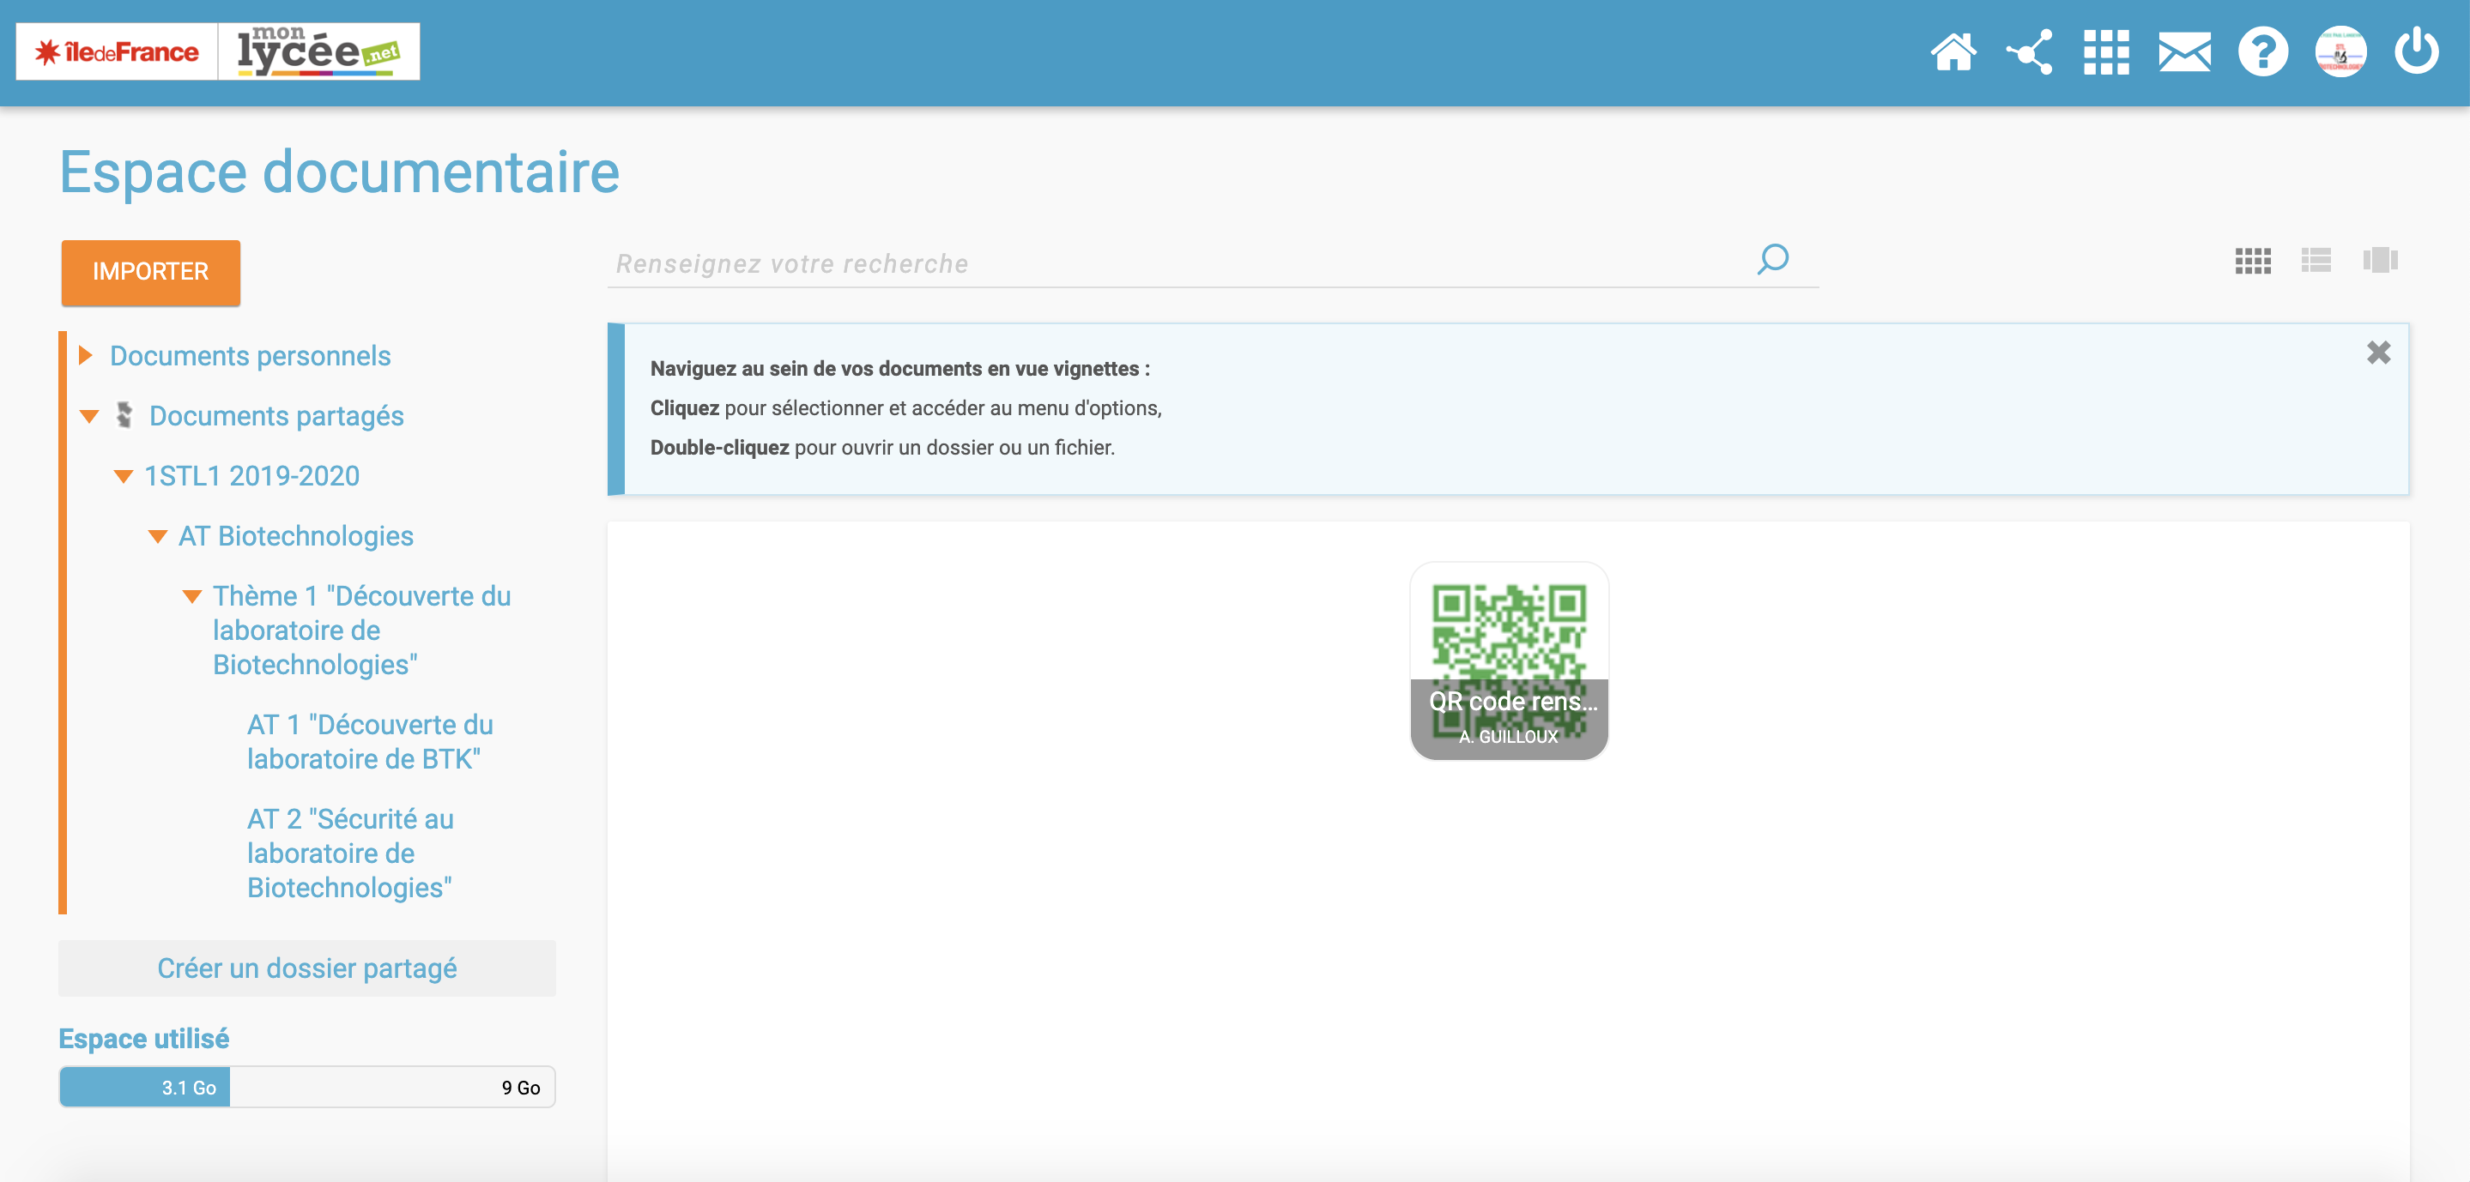Image resolution: width=2470 pixels, height=1182 pixels.
Task: Close the navigation tips banner
Action: (2378, 353)
